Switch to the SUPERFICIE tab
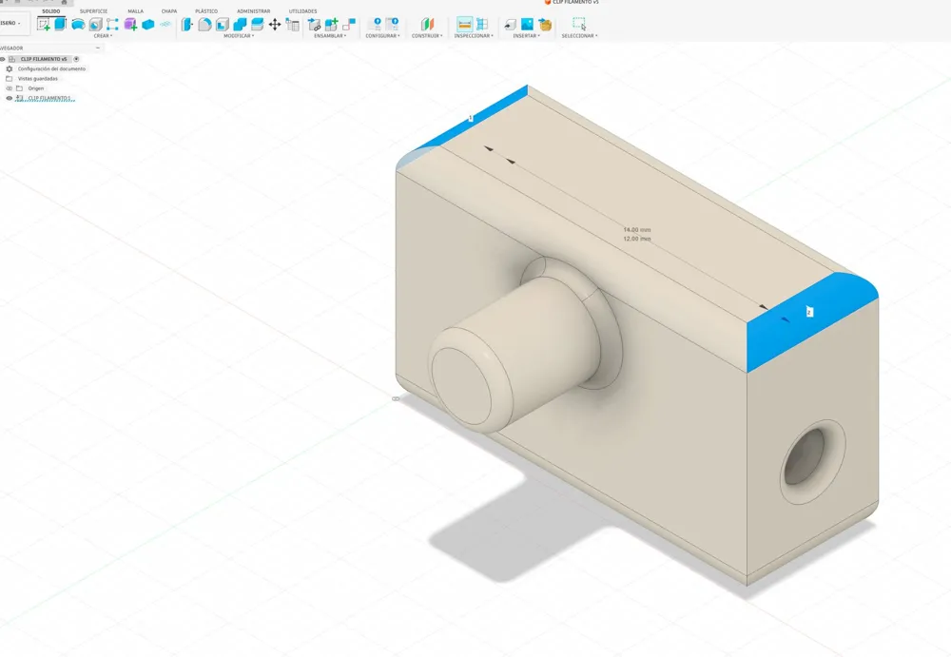This screenshot has height=657, width=951. pos(93,10)
